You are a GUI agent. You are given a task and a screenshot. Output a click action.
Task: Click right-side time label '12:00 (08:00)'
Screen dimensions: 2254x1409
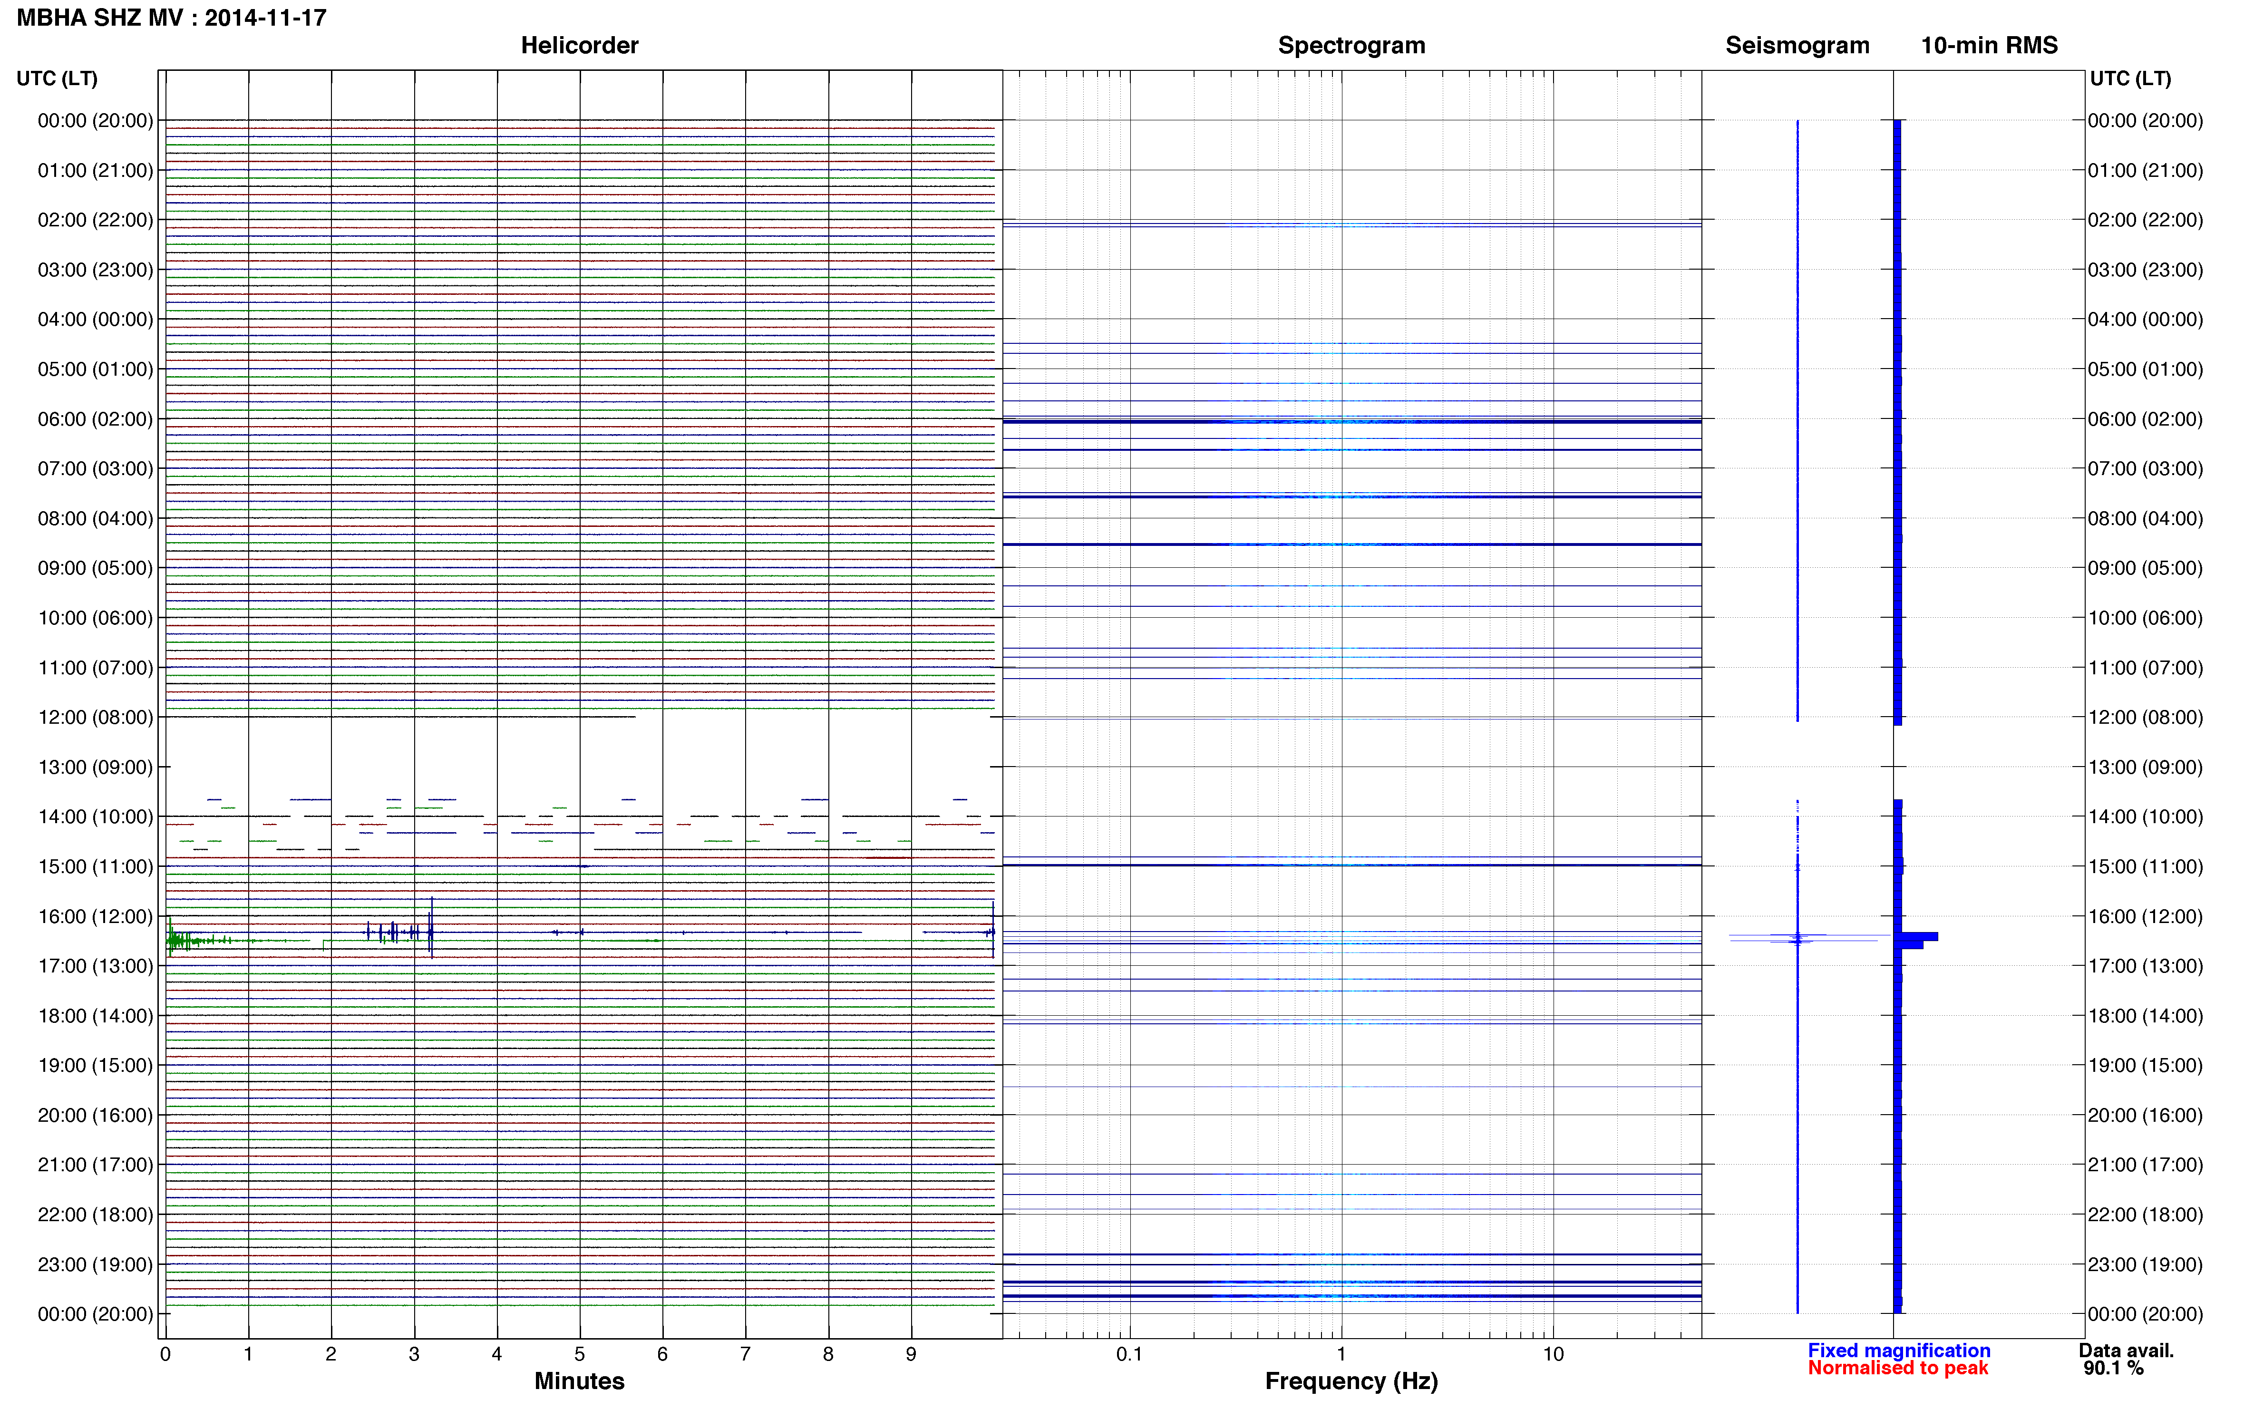(2146, 718)
